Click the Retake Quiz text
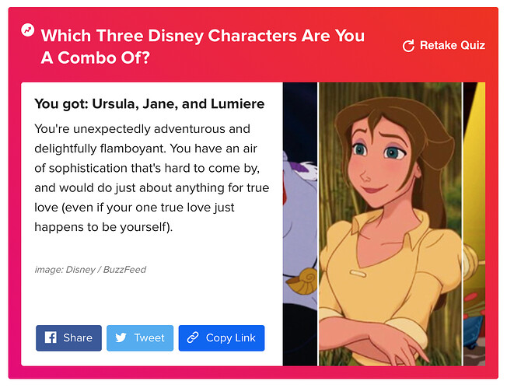Viewport: 507px width, 388px height. [x=453, y=45]
